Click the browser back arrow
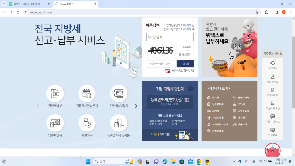Viewport: 295px width, 166px height. point(4,12)
